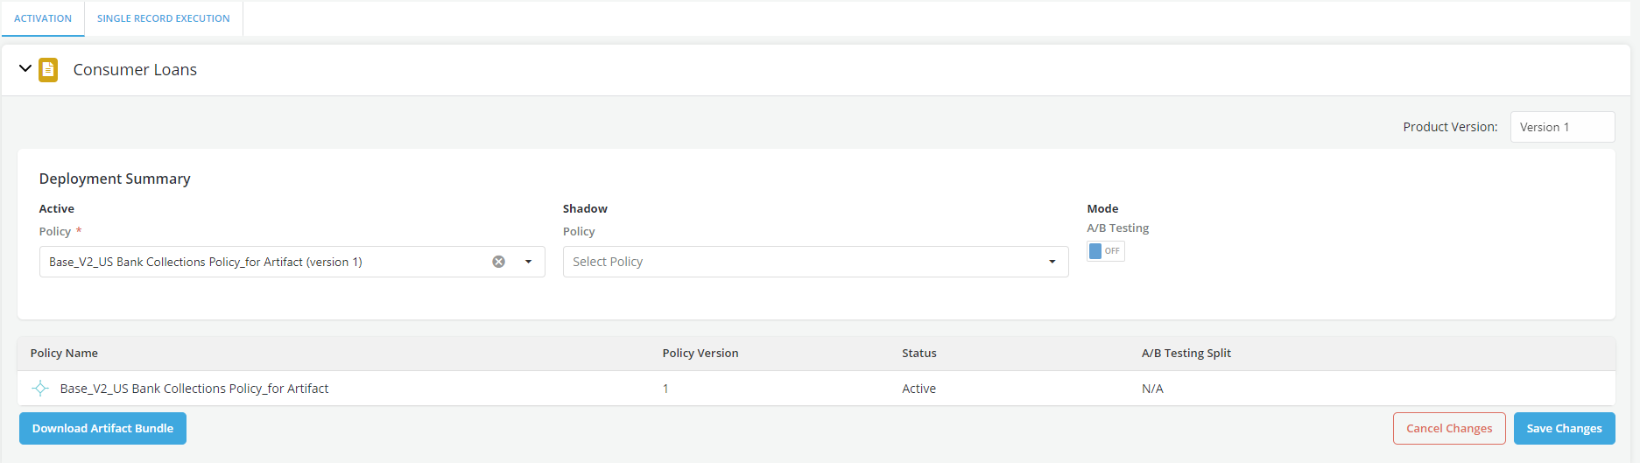
Task: Click the Status column header
Action: tap(919, 354)
